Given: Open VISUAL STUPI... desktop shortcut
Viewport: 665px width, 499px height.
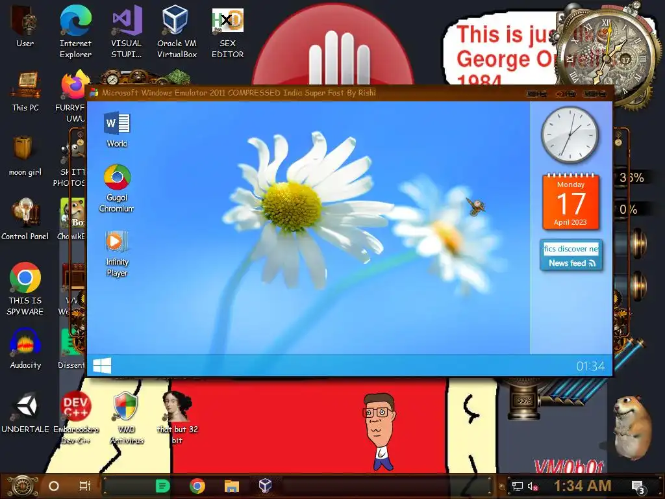Looking at the screenshot, I should 127,32.
